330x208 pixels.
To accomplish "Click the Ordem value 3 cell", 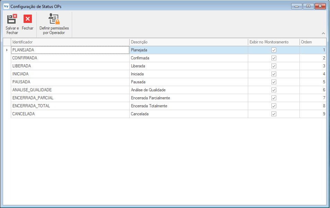I will coord(313,66).
